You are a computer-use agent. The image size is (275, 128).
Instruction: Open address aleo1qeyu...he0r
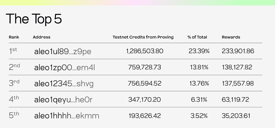(x=63, y=100)
